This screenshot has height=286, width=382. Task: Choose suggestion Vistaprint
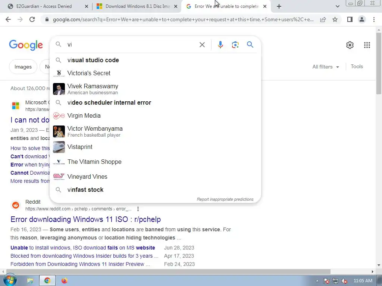155,147
